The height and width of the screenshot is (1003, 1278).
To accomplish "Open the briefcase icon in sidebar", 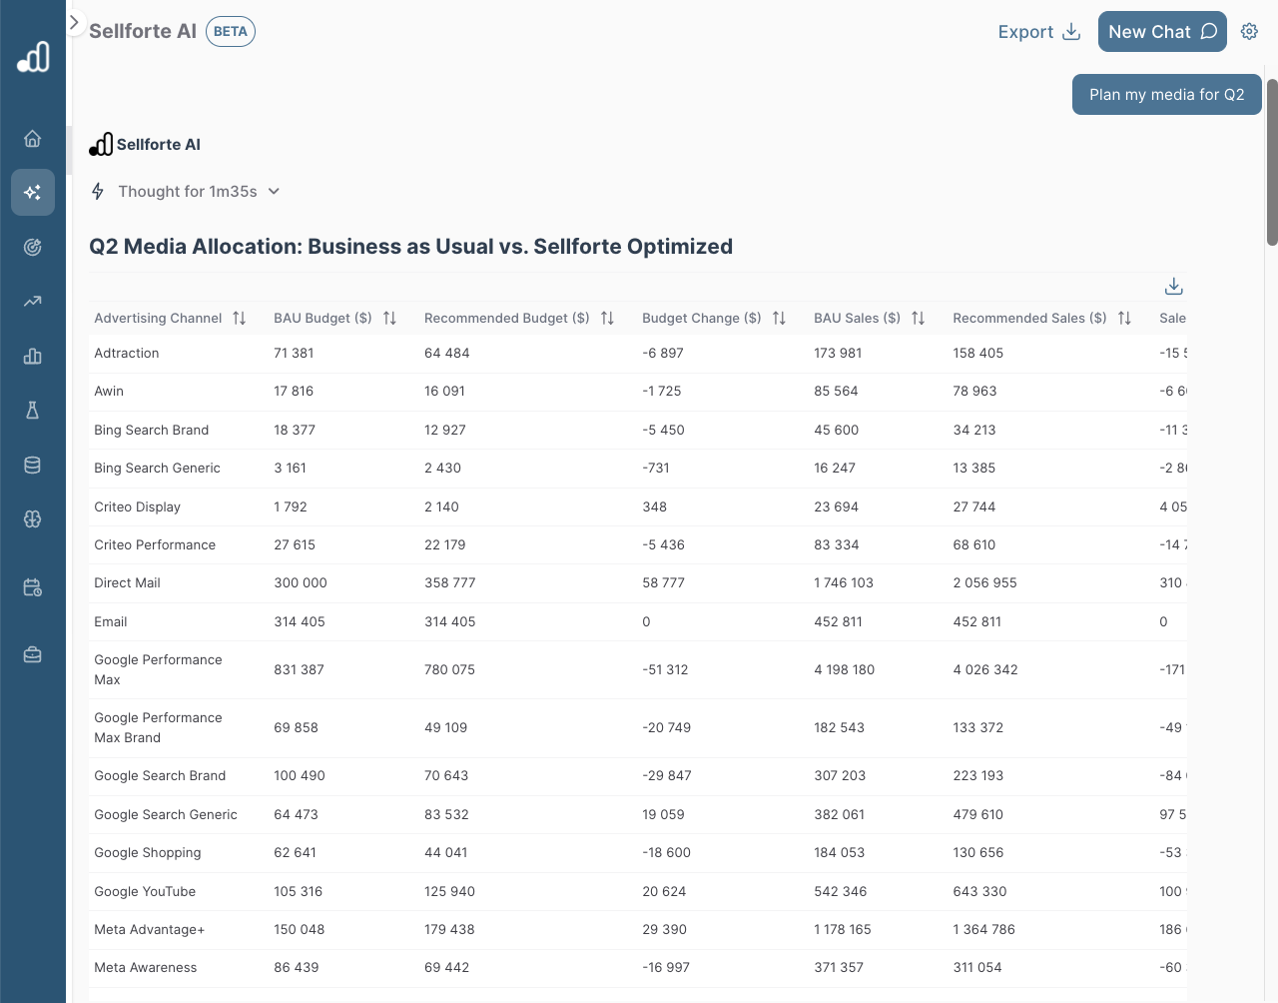I will pos(33,655).
